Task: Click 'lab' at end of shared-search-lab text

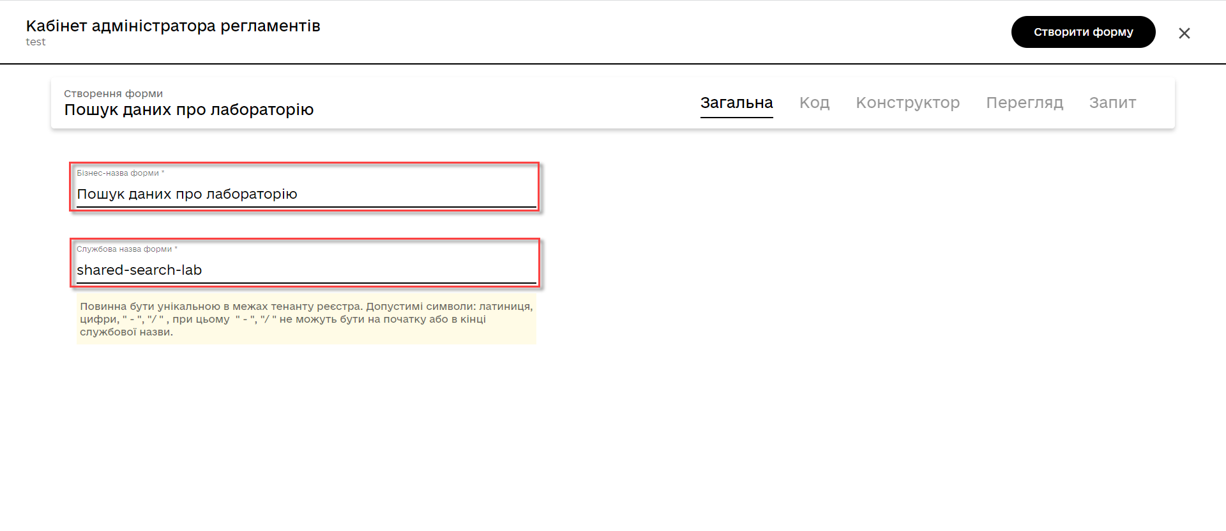Action: [192, 270]
